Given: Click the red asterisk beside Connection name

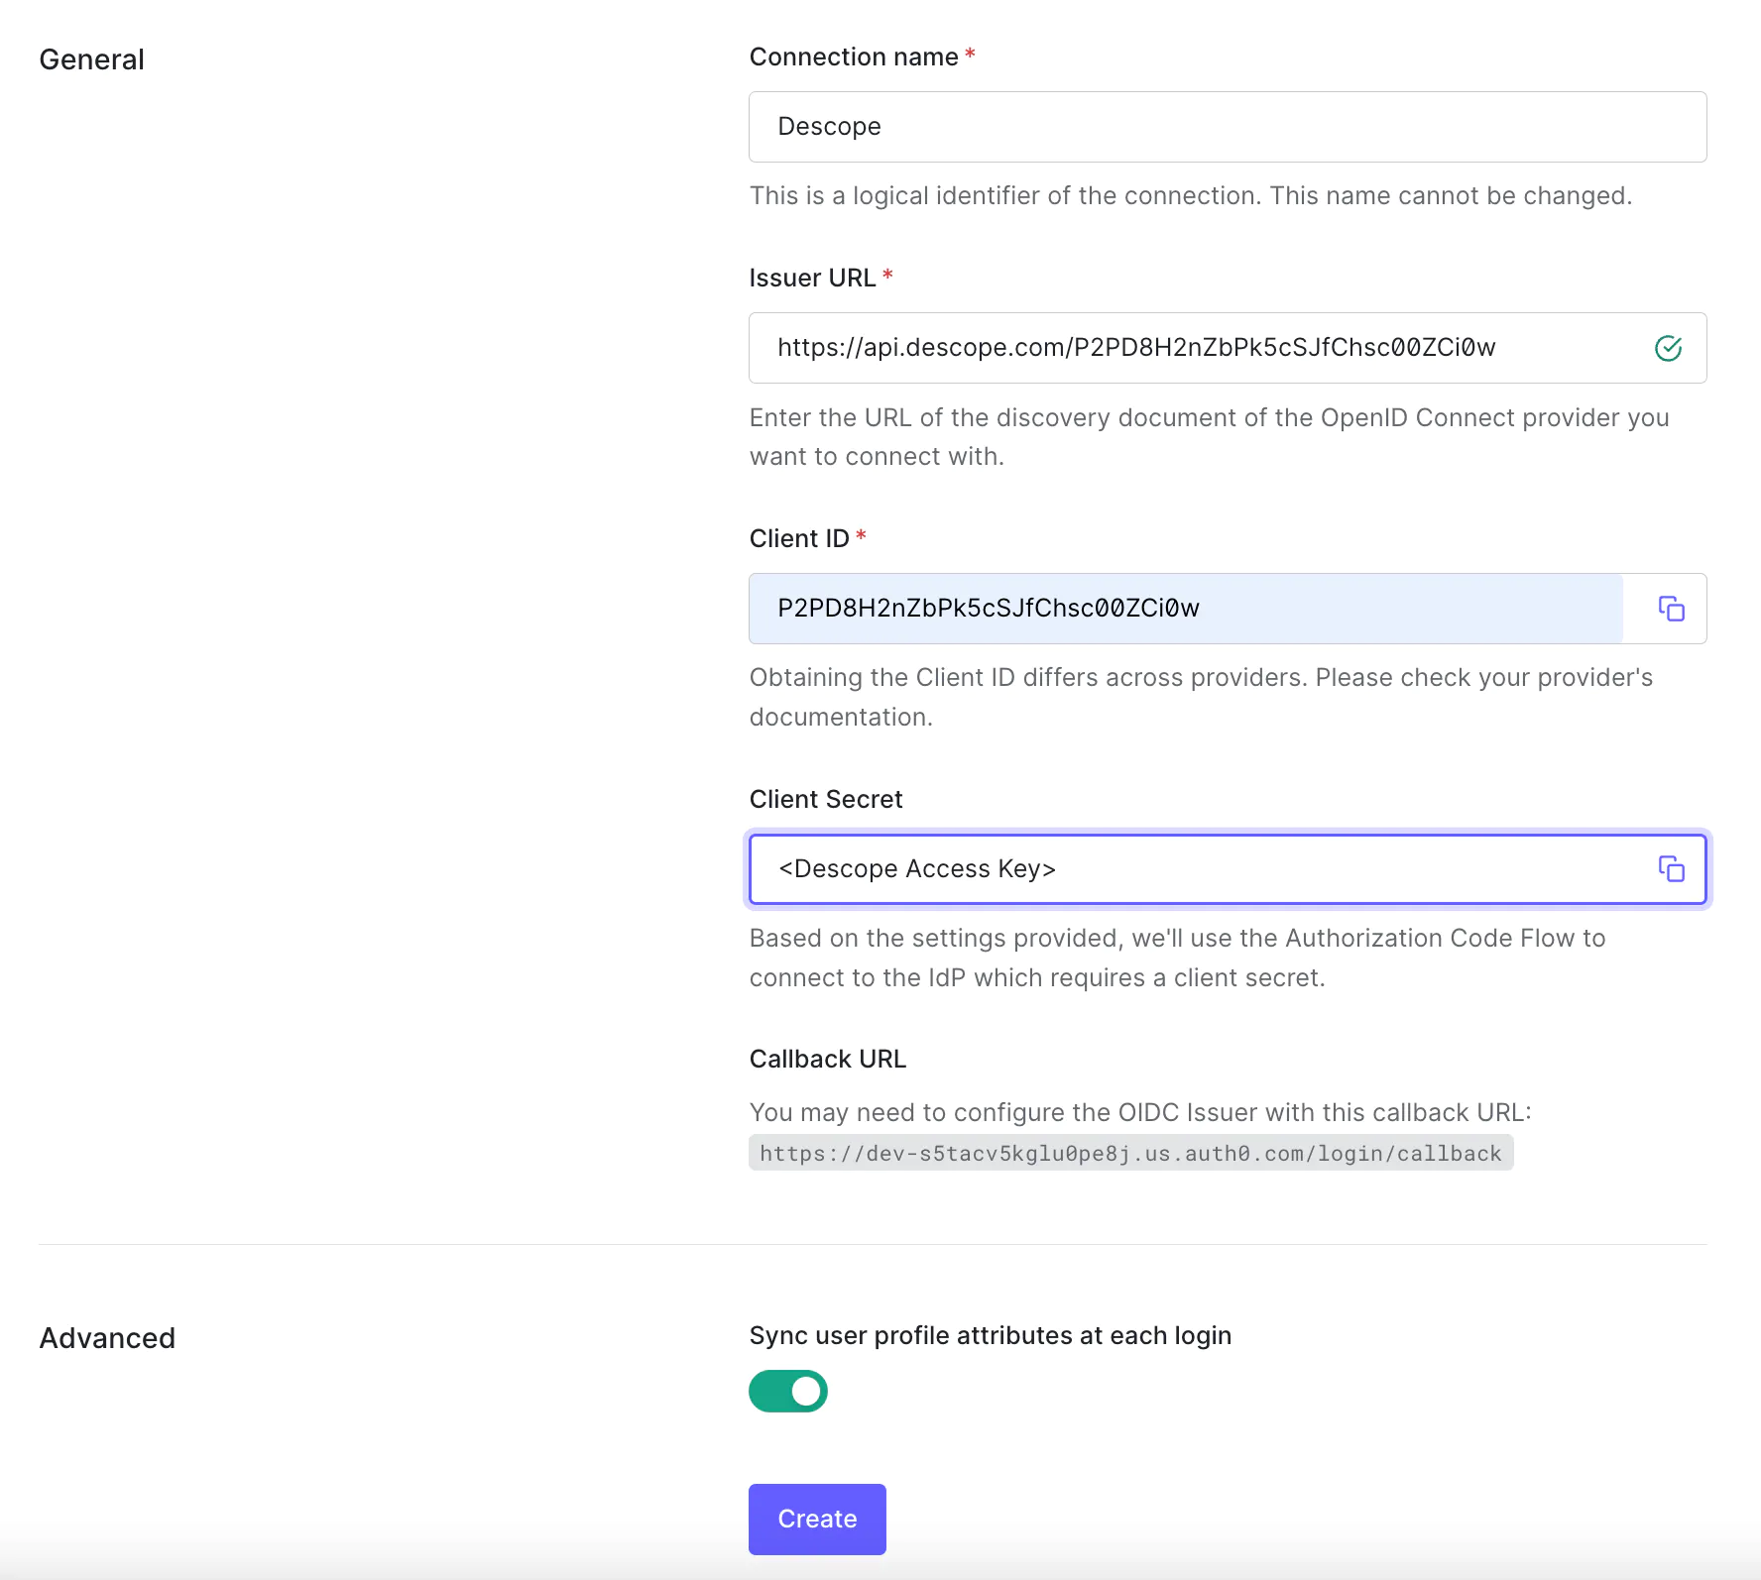Looking at the screenshot, I should point(969,56).
